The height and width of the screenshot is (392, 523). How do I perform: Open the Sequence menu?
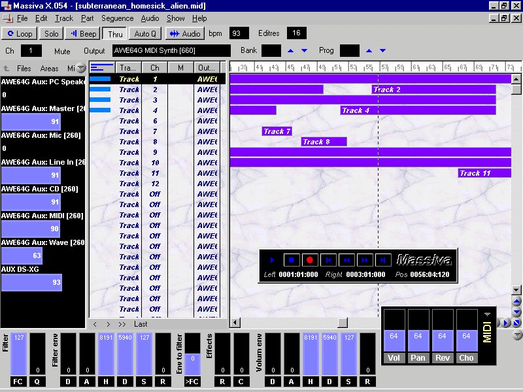click(x=118, y=18)
